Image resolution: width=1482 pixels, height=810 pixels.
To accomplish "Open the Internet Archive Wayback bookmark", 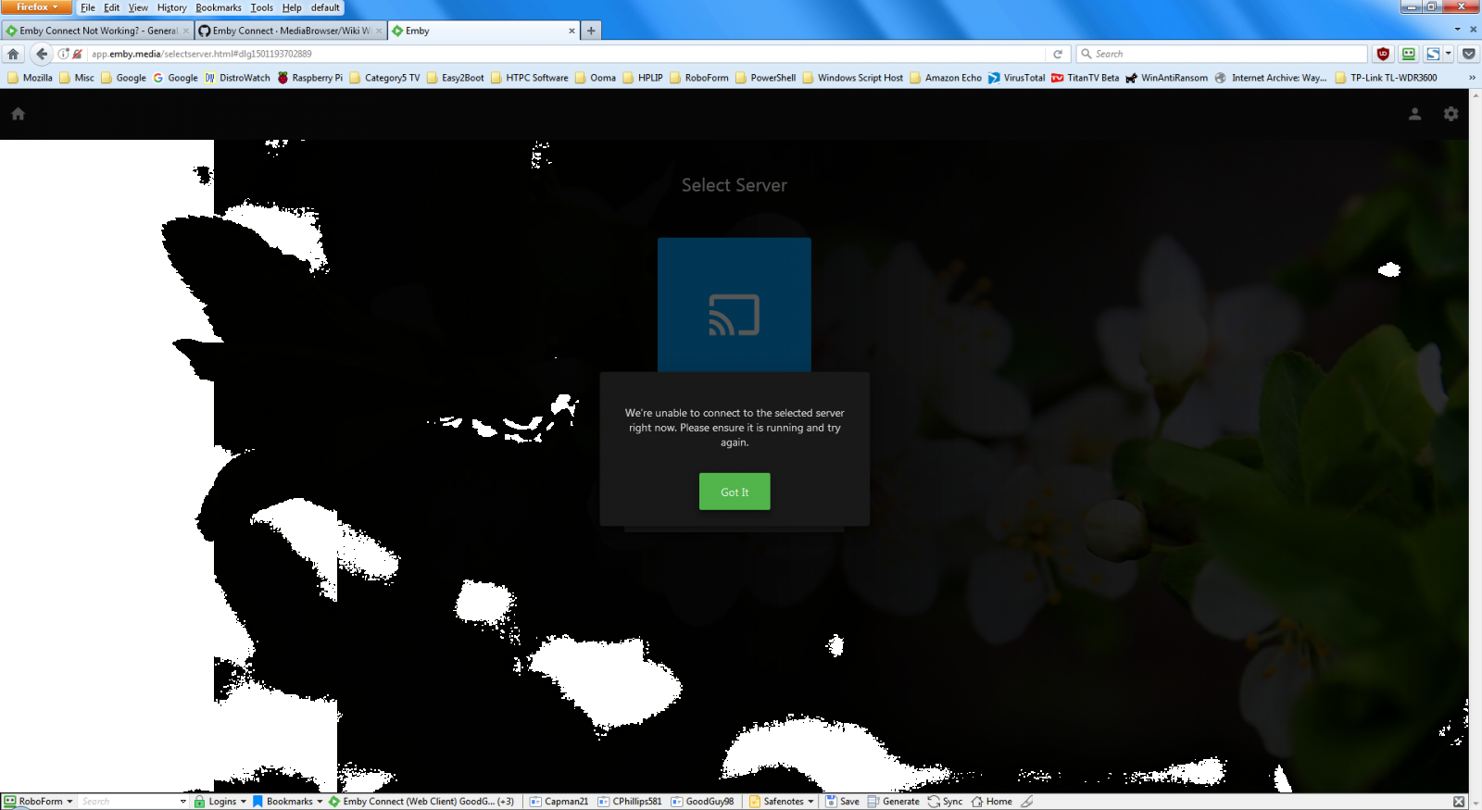I will tap(1271, 78).
